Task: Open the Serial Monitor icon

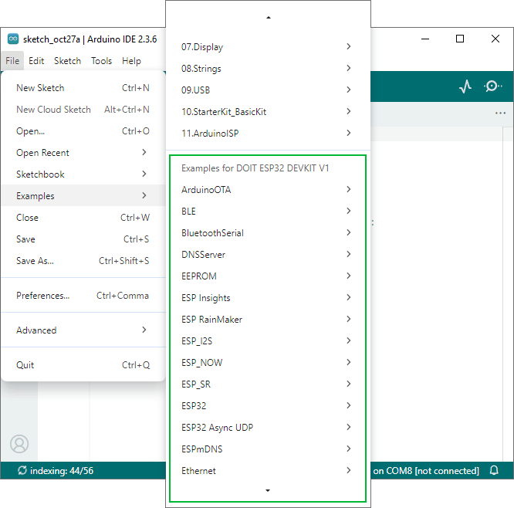Action: [492, 86]
